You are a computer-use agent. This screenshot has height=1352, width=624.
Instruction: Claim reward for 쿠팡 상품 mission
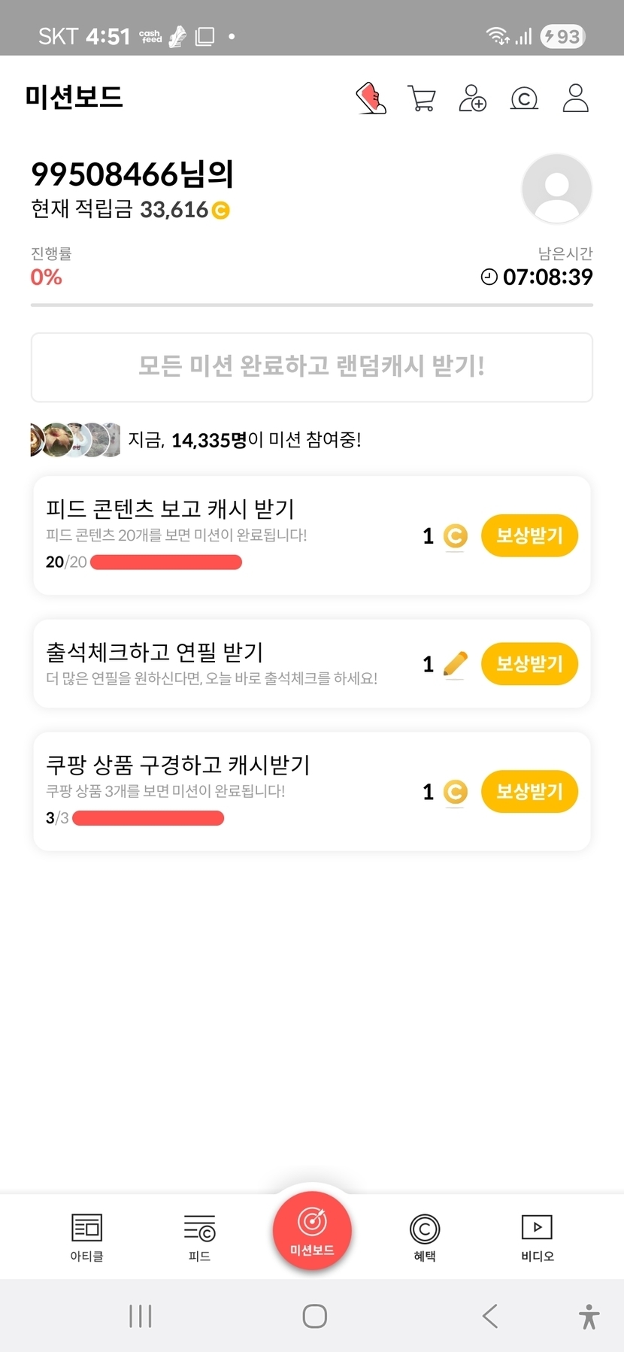(x=529, y=792)
